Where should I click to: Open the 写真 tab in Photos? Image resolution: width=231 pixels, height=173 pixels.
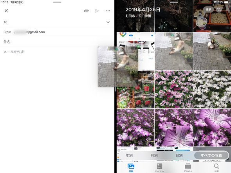(131, 168)
